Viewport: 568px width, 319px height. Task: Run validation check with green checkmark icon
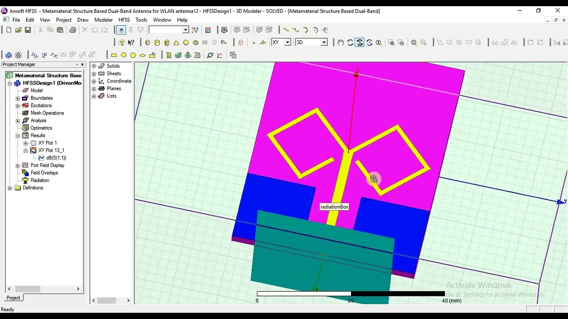coord(178,55)
